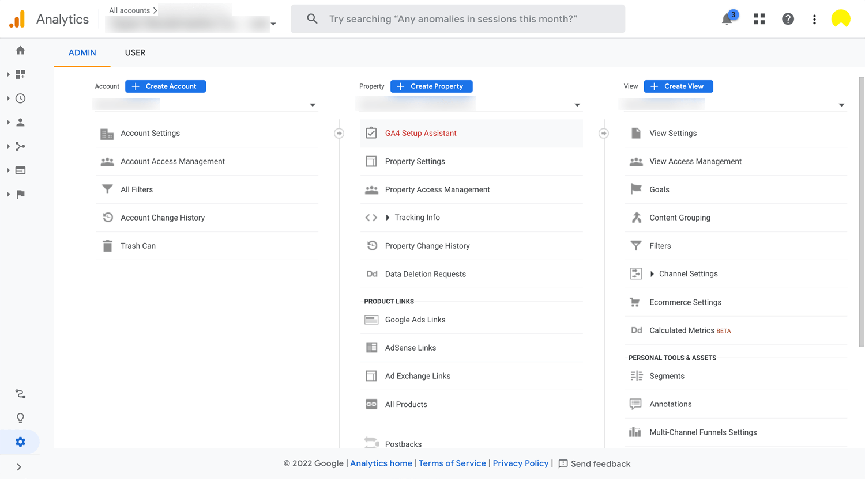Open Behavior icon in sidebar
The image size is (865, 479).
click(x=20, y=170)
